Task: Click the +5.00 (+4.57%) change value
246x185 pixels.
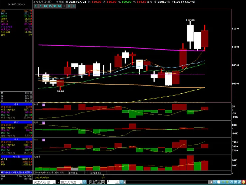Action: click(x=184, y=2)
